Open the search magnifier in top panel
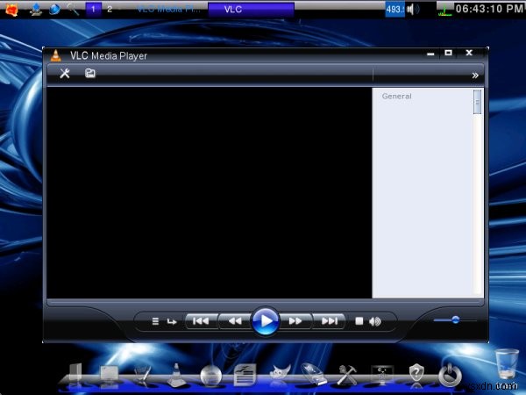The image size is (526, 395). pos(73,9)
